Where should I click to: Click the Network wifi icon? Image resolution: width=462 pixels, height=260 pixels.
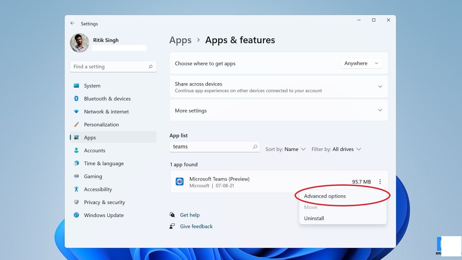(76, 111)
